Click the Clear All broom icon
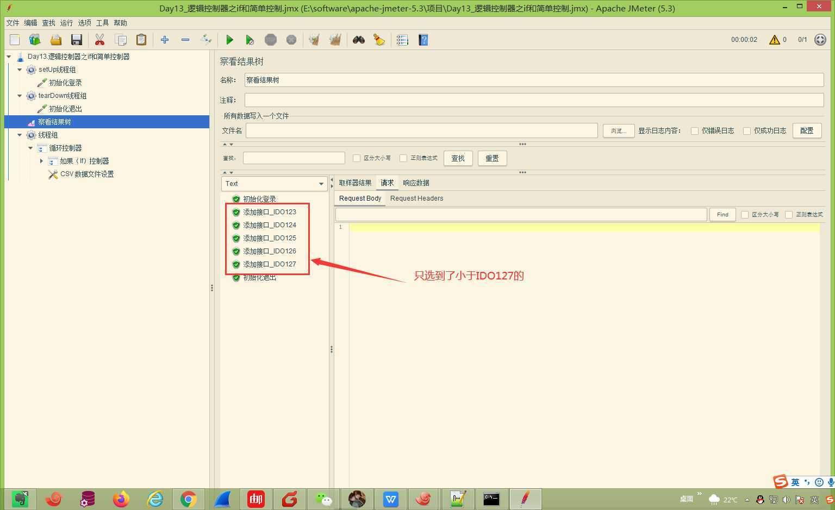Image resolution: width=835 pixels, height=510 pixels. [335, 40]
